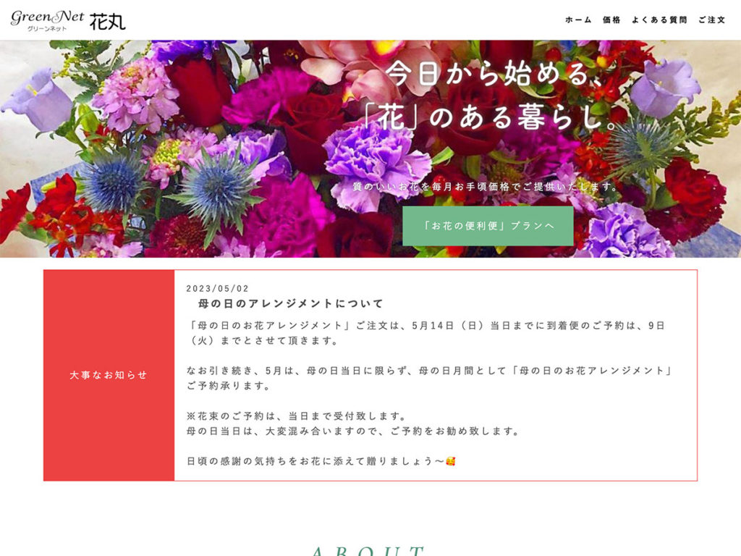Click the グリーンネット katakana under the logo

point(46,28)
